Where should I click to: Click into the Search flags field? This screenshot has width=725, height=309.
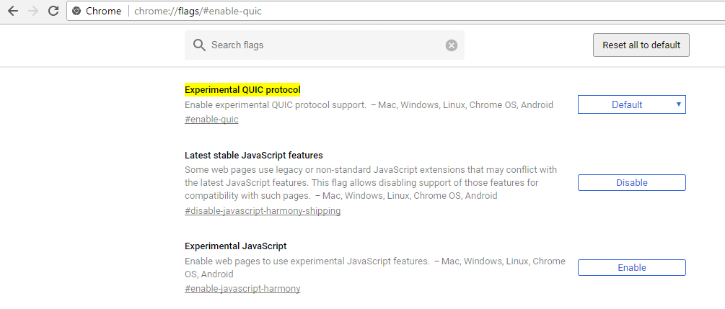[x=325, y=45]
